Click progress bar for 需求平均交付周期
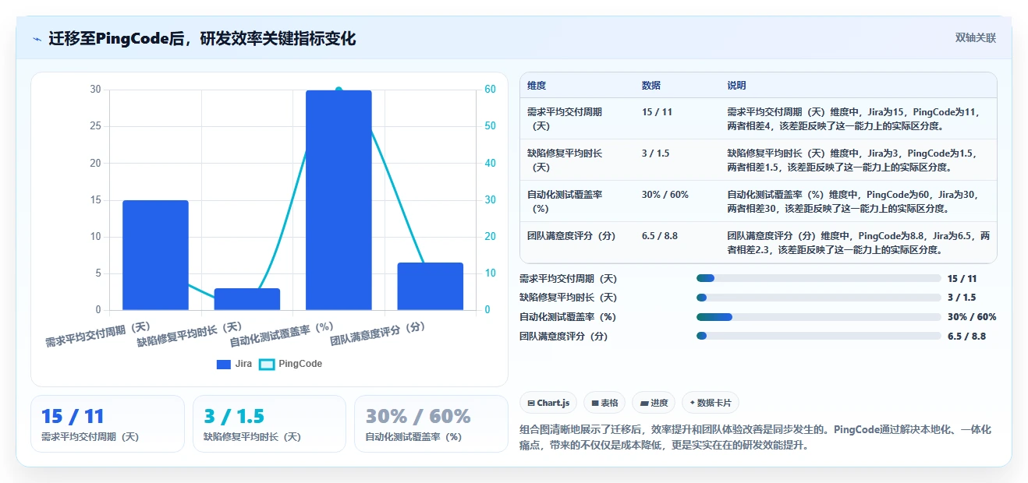This screenshot has height=483, width=1028. 819,278
